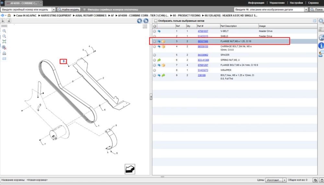
Task: Open part number 336199 link
Action: pyautogui.click(x=202, y=75)
